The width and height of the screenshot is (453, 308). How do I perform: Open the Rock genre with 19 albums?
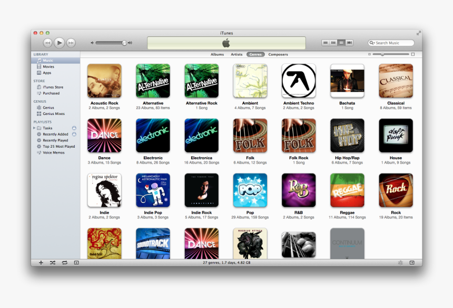tap(396, 190)
